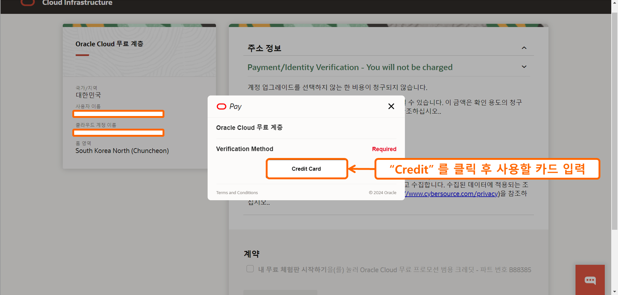The height and width of the screenshot is (295, 618).
Task: Expand the Payment/Identity Verification section
Action: click(x=524, y=67)
